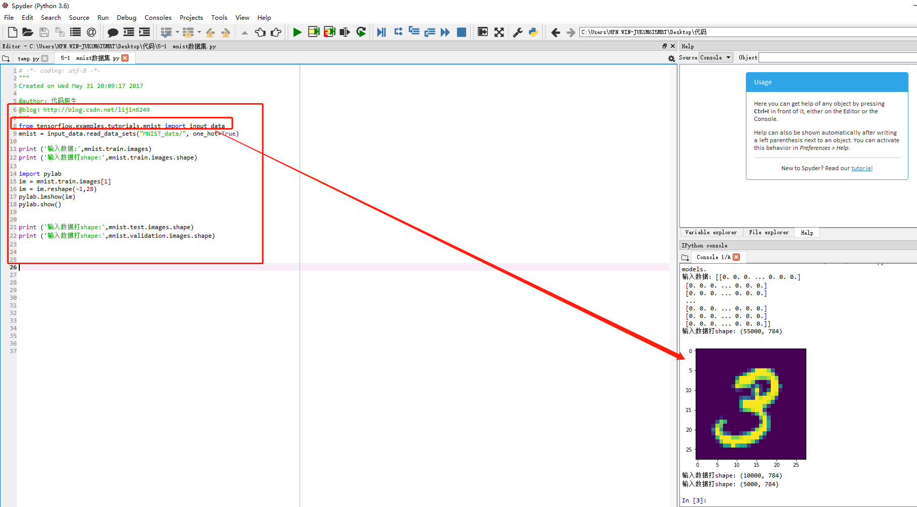Open the PYTHONPATH manager Python icon
The width and height of the screenshot is (917, 507).
533,32
